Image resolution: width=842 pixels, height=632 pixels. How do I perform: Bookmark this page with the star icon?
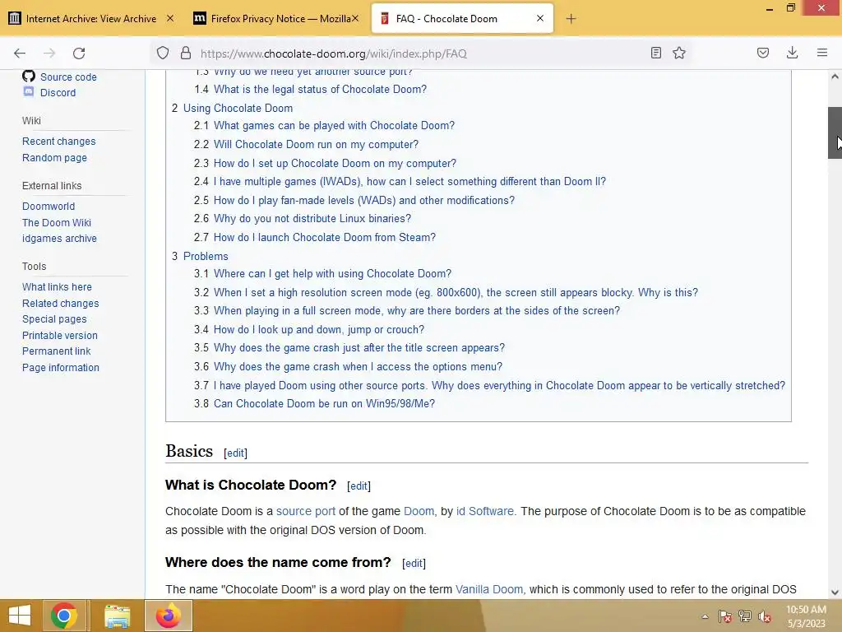tap(679, 53)
